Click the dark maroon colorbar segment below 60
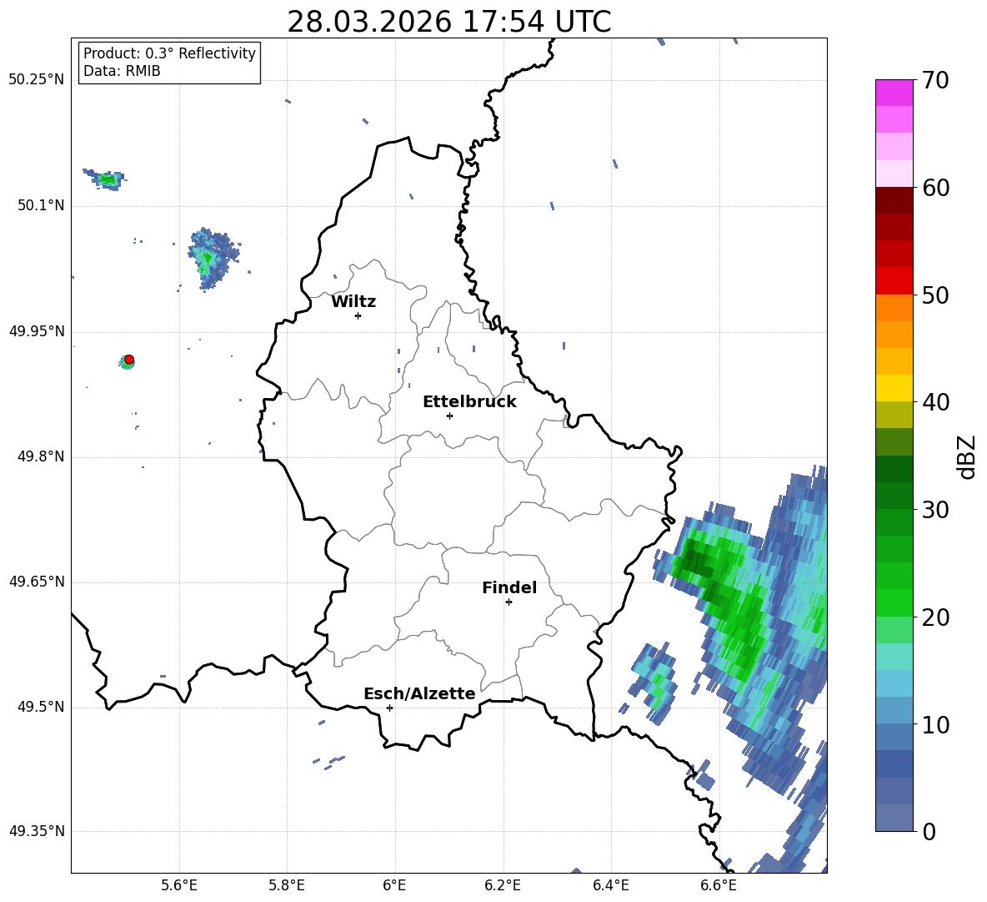Screen dimensions: 987x902 pos(894,200)
